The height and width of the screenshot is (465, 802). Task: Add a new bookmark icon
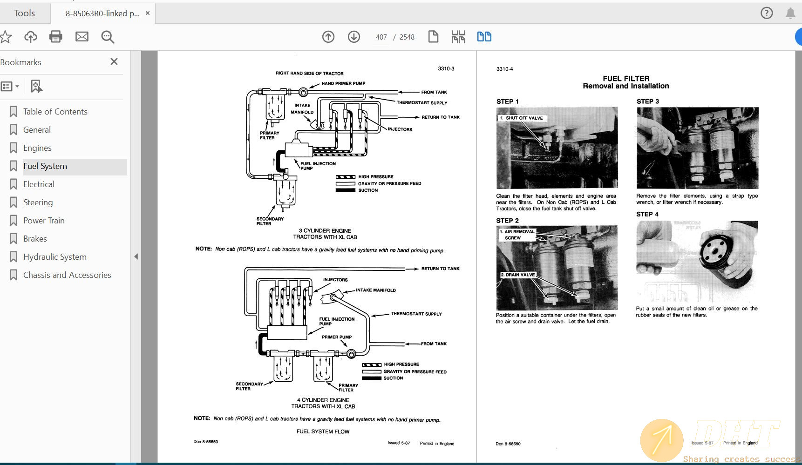(36, 86)
